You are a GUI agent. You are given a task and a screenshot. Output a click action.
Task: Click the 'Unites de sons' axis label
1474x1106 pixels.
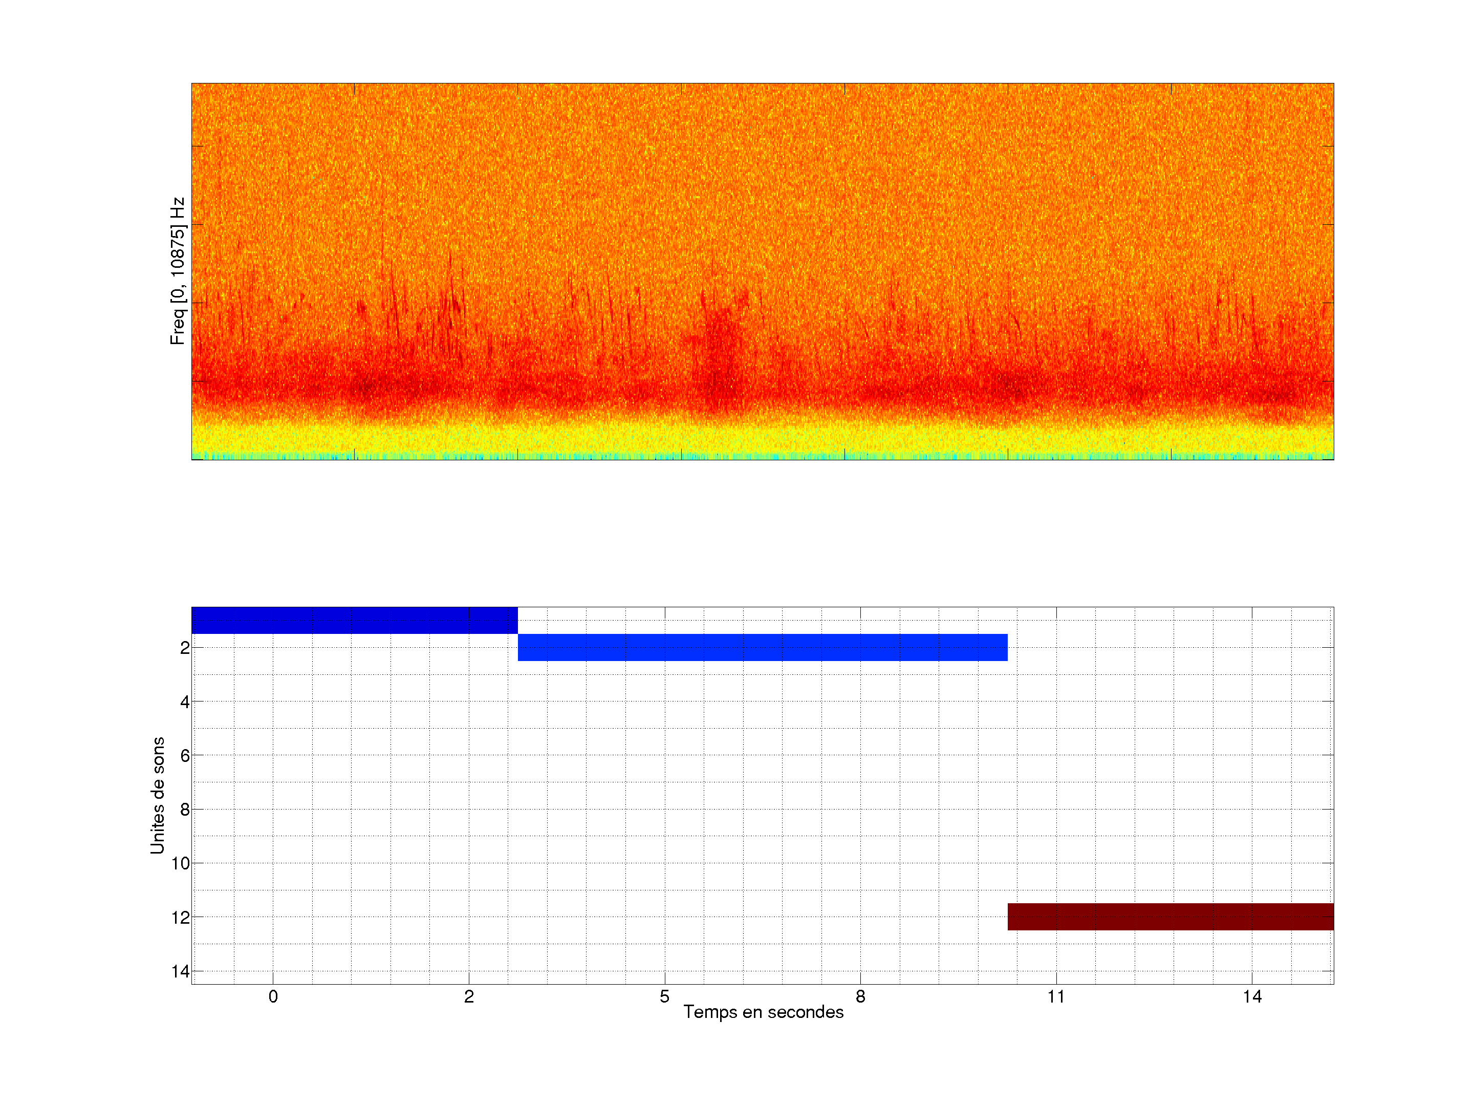point(157,795)
